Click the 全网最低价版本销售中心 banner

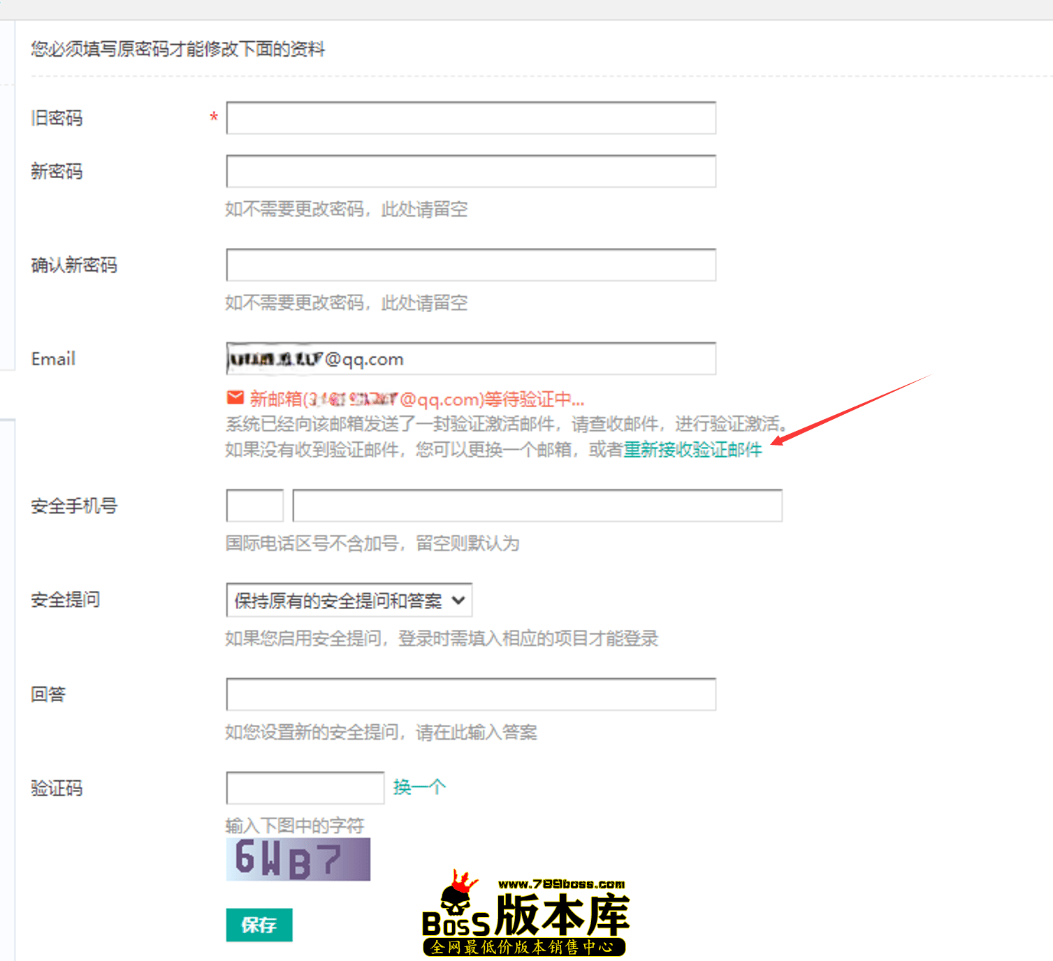(523, 947)
